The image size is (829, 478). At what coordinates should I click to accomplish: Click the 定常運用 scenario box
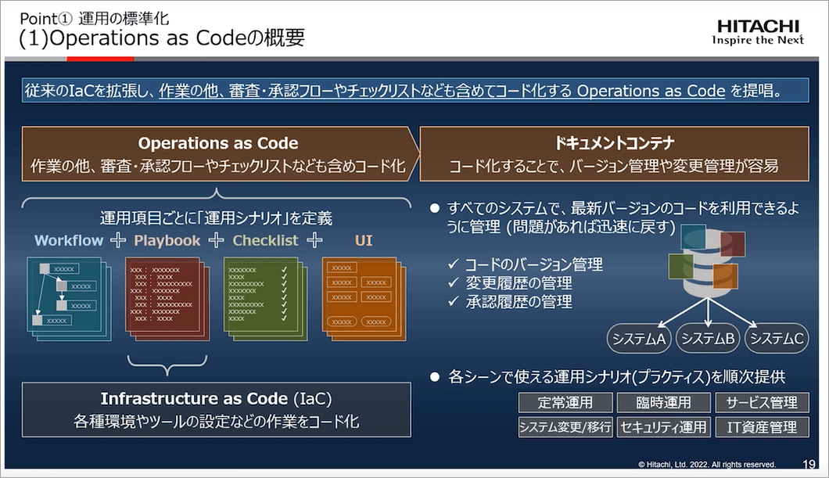[565, 403]
